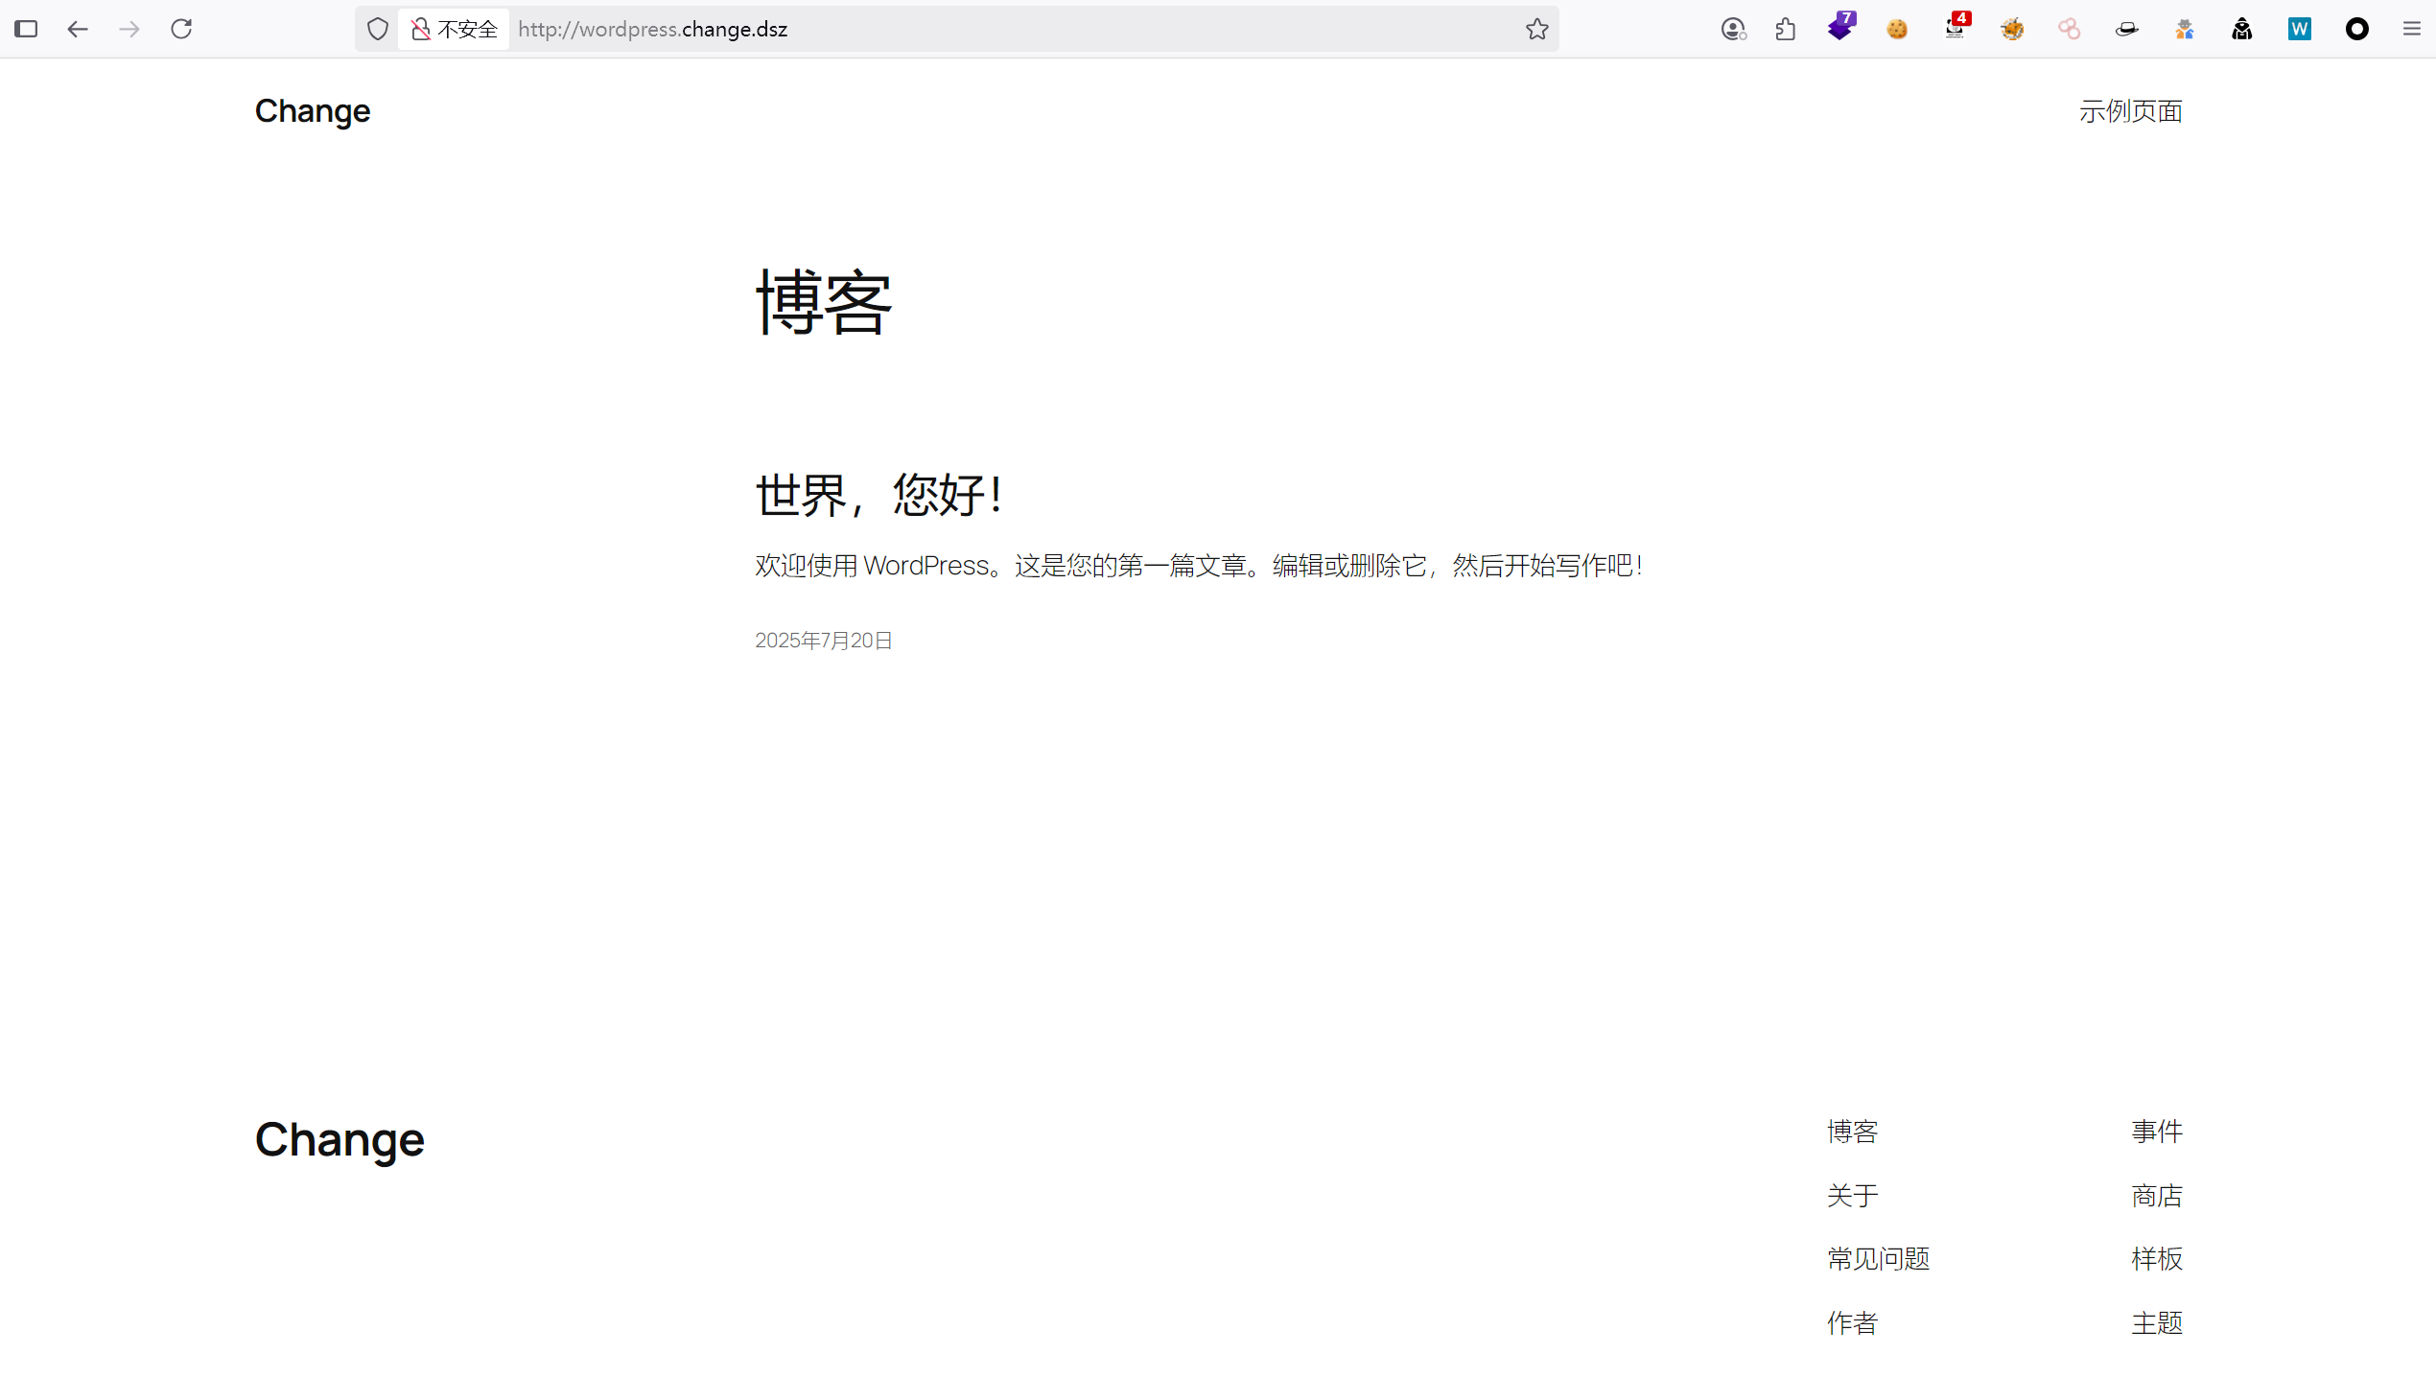Toggle the browser sidebar panel icon
2436x1378 pixels.
click(26, 29)
